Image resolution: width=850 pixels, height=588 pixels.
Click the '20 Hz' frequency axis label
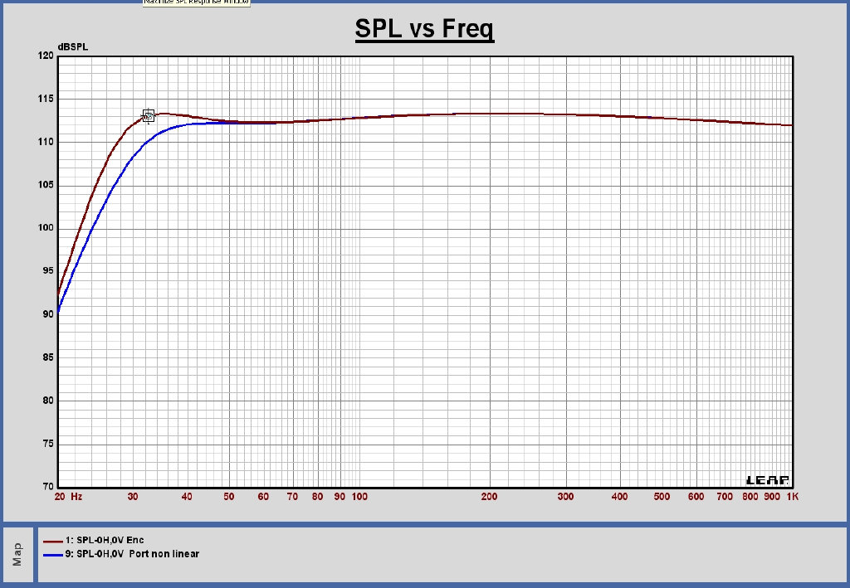[x=68, y=497]
